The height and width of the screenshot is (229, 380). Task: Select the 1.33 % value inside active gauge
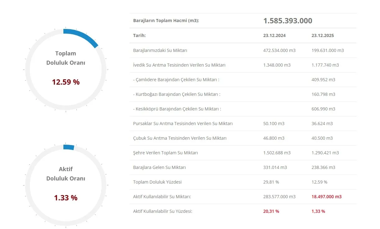66,198
